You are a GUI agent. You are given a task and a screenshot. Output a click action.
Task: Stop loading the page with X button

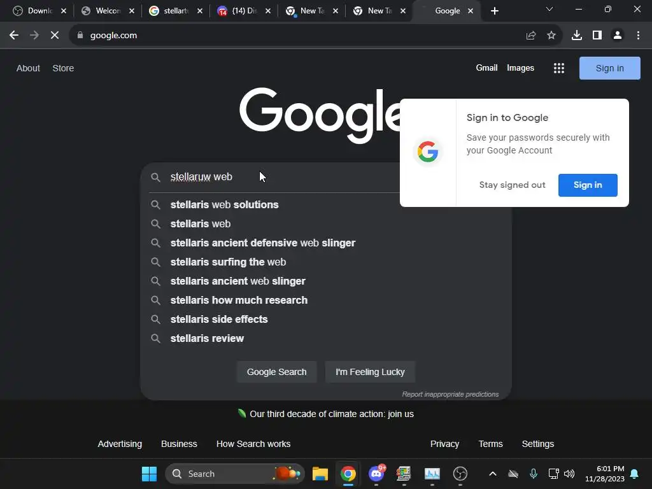55,36
